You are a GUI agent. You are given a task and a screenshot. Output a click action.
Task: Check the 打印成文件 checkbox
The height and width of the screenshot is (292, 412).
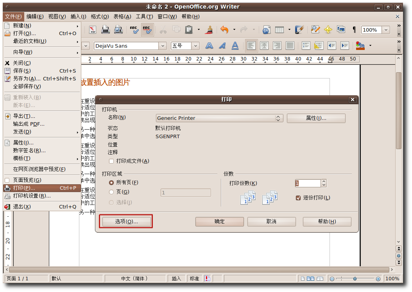(111, 161)
